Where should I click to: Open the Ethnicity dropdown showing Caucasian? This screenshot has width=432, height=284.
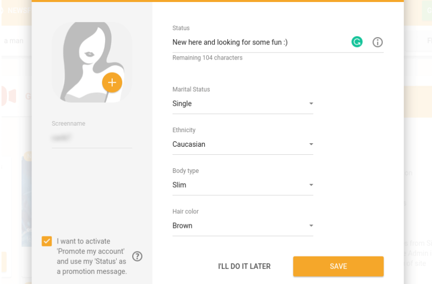(x=243, y=144)
